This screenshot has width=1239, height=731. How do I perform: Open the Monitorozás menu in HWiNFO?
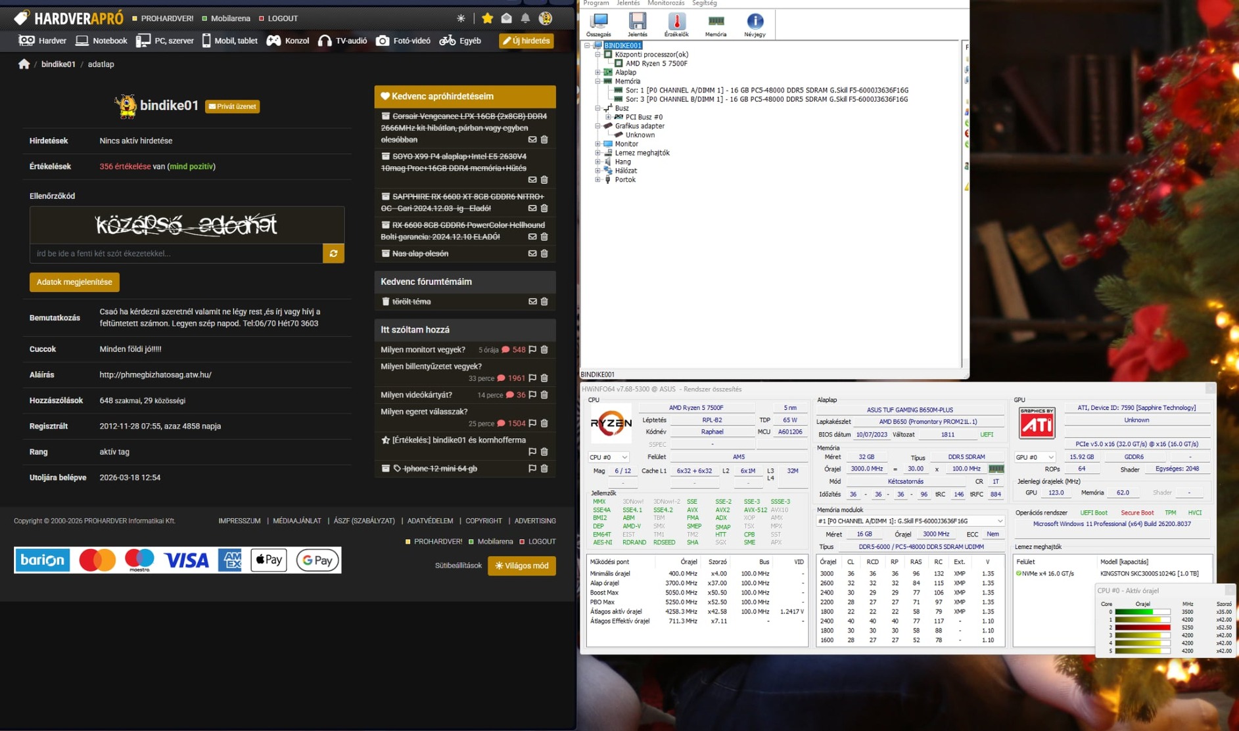point(666,3)
